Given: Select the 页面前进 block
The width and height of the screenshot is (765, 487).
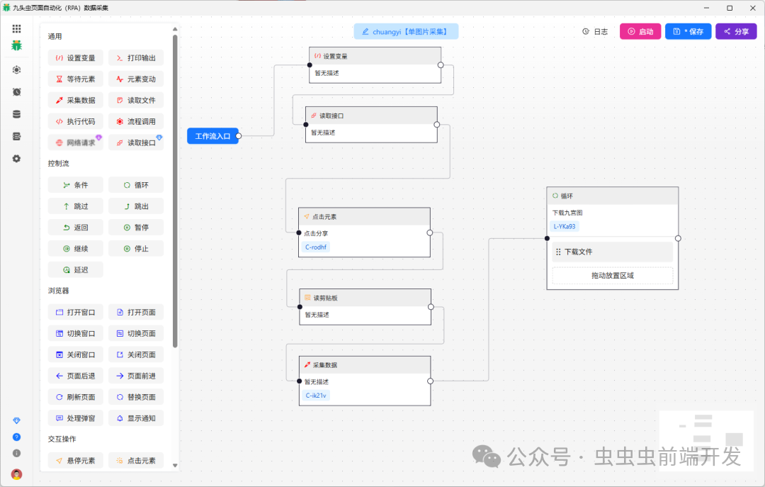Looking at the screenshot, I should pos(136,376).
